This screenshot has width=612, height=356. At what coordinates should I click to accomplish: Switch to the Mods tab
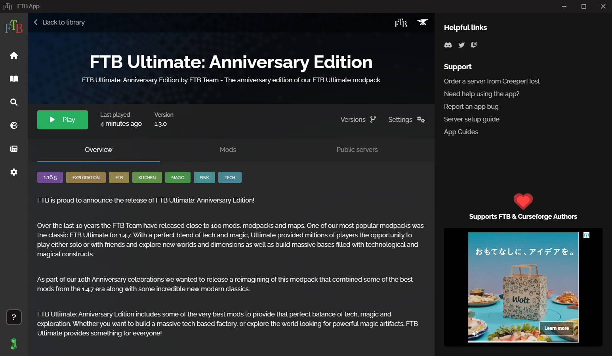(228, 150)
